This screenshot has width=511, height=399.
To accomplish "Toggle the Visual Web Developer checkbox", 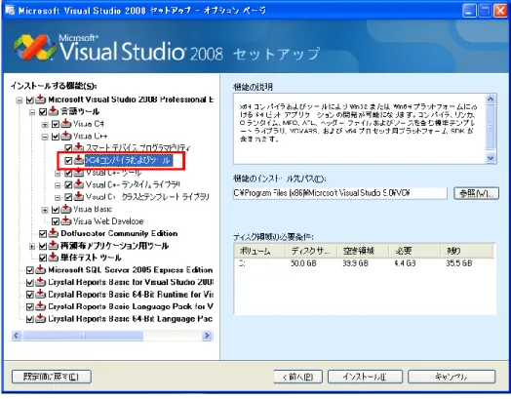I will [x=56, y=221].
